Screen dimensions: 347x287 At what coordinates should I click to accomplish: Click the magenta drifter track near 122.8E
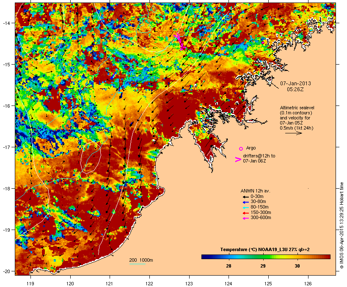[x=180, y=41]
